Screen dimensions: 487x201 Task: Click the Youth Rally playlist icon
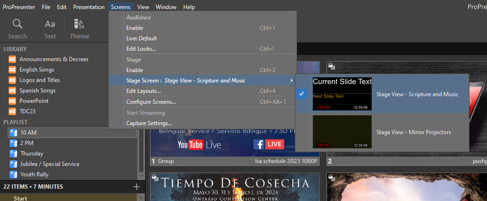point(13,174)
